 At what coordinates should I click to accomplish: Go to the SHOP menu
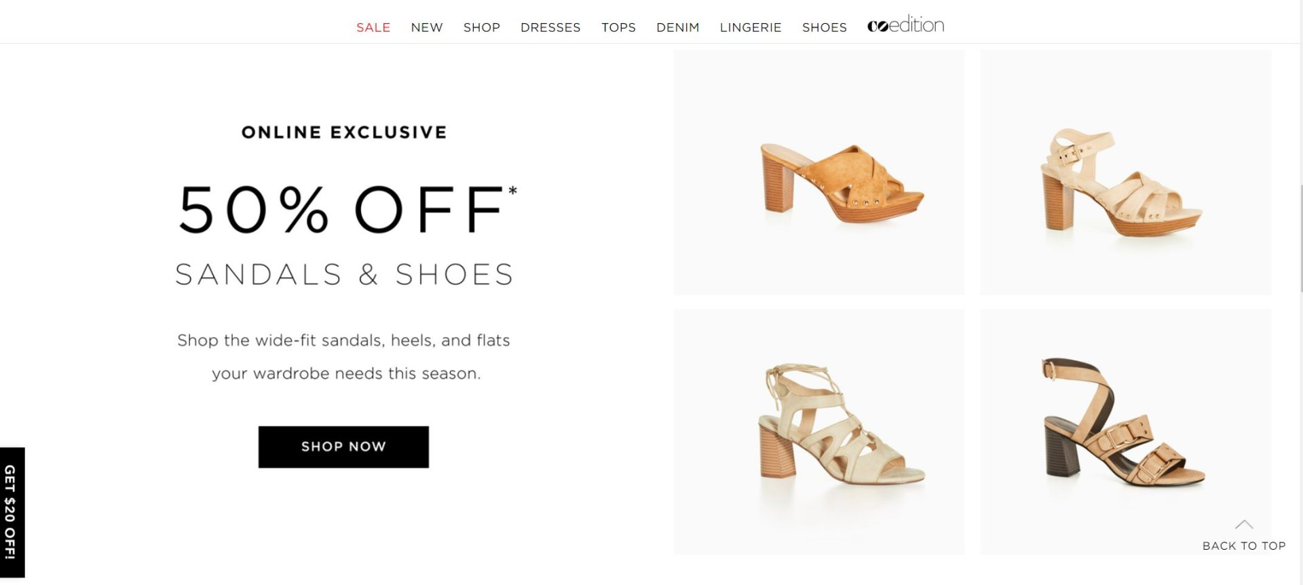tap(482, 27)
